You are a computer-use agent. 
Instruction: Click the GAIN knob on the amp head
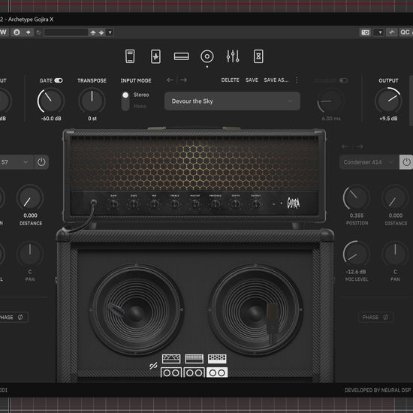[x=113, y=203]
